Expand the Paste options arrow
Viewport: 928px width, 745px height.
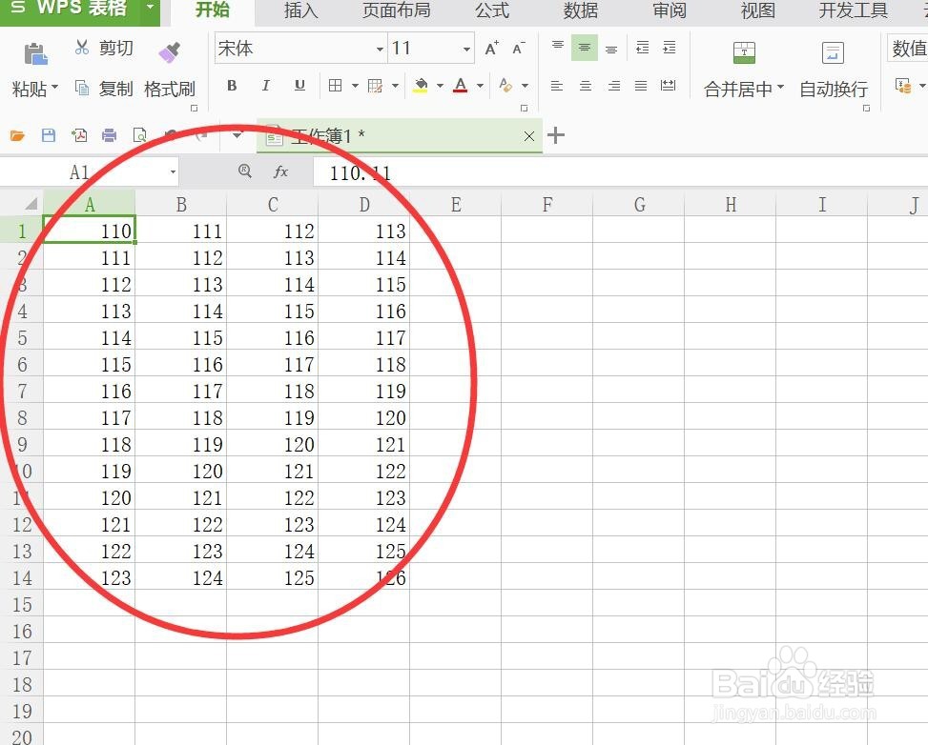pos(55,87)
